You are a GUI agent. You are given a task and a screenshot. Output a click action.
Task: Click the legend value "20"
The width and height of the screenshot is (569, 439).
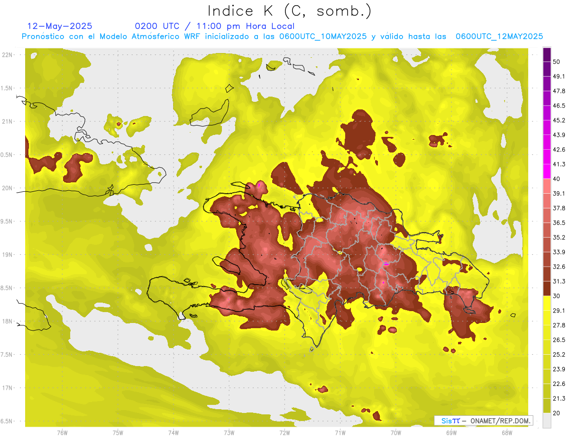[557, 413]
